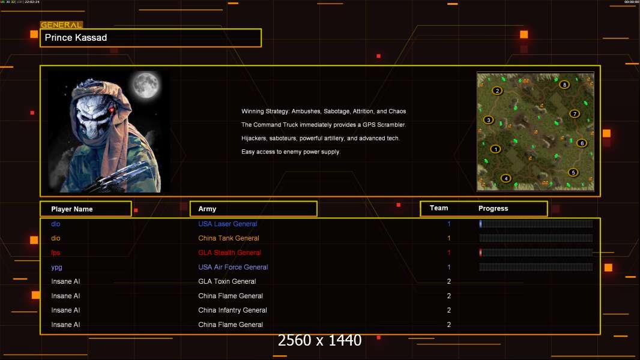Screen dimensions: 640x360
Task: Click Insane AI in GLA Toxin General row
Action: (x=65, y=281)
